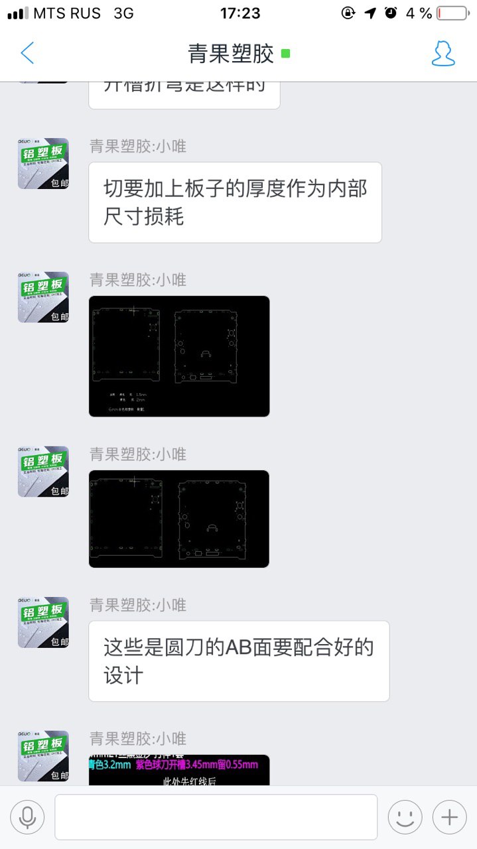Viewport: 477px width, 849px height.
Task: Tap the 青果塑胶 chat title
Action: 231,53
